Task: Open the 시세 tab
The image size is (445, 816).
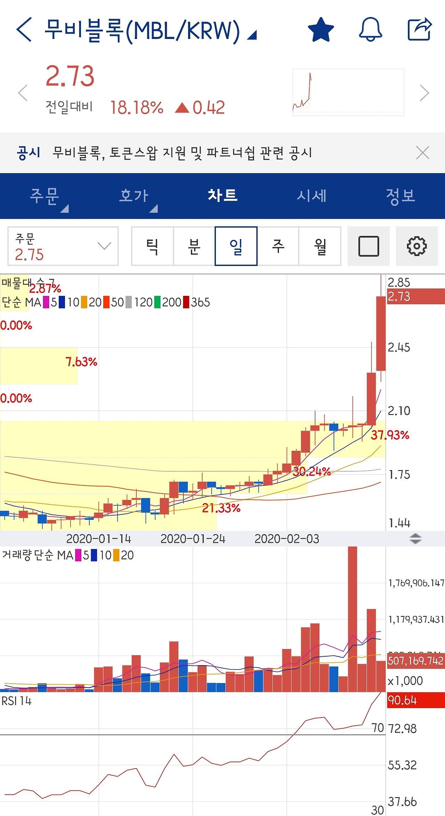Action: 311,196
